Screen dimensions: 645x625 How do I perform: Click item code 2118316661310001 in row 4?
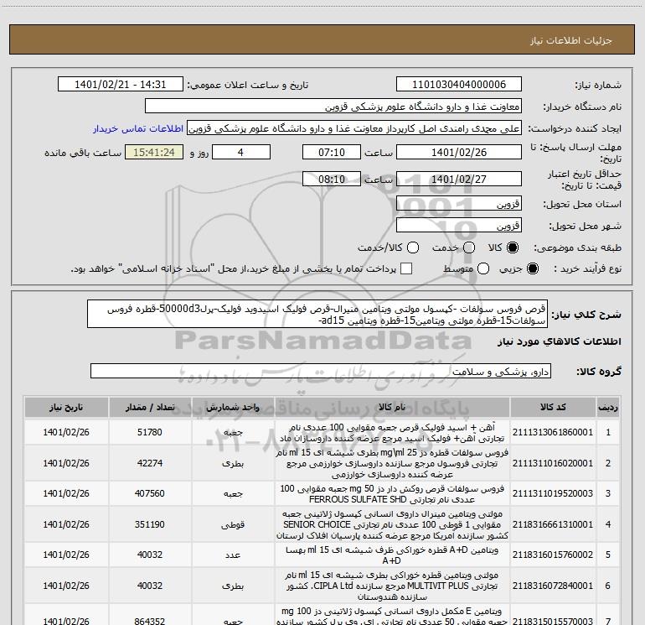pos(553,524)
